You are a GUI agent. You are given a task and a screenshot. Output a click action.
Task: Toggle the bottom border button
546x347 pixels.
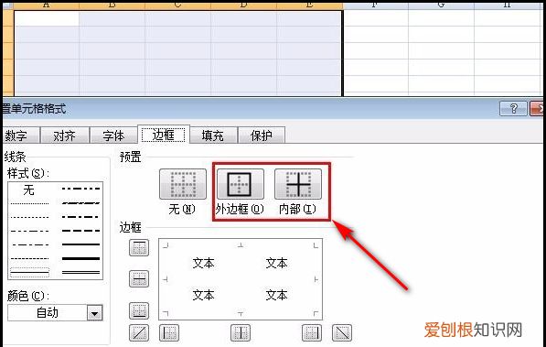[139, 310]
